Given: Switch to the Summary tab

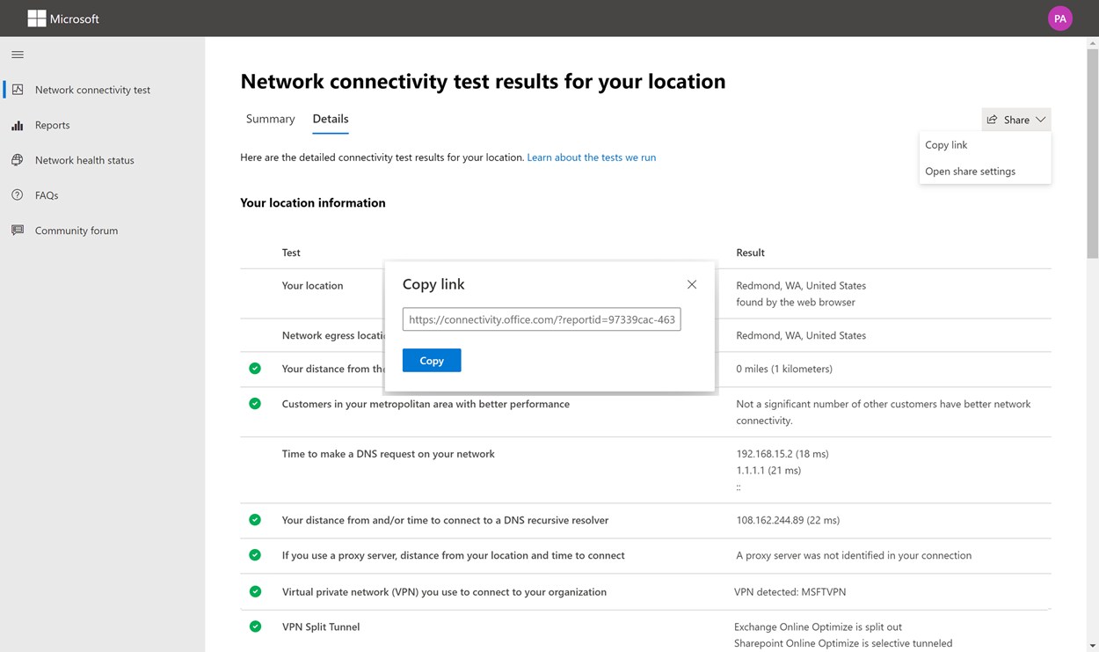Looking at the screenshot, I should [270, 119].
